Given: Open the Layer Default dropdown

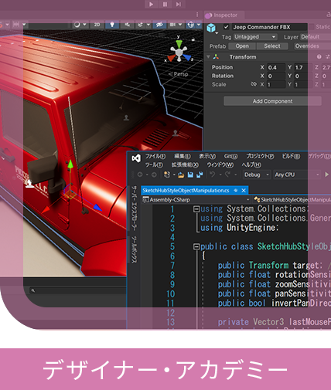Looking at the screenshot, I should [x=316, y=37].
